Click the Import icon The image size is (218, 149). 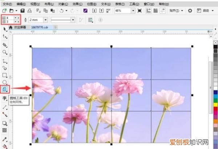click(94, 11)
